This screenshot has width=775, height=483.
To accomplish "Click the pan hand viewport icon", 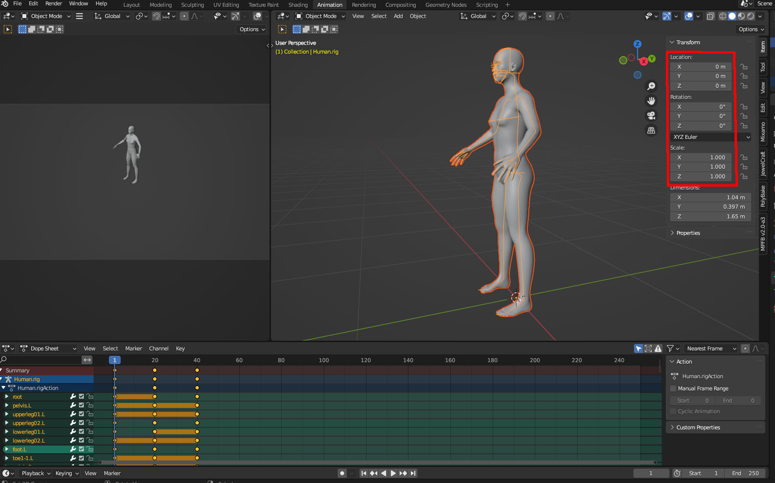I will click(651, 101).
